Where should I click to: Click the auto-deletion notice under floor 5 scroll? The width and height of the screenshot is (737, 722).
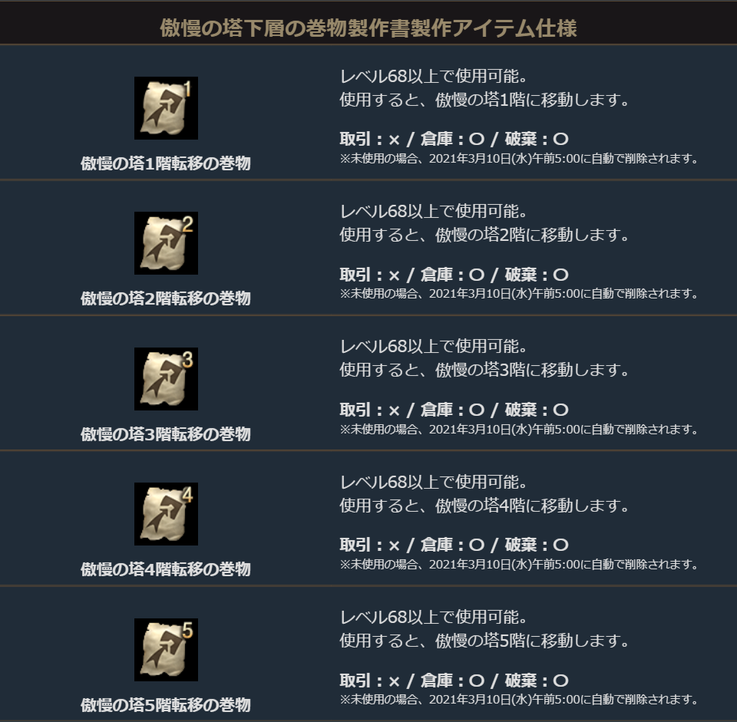pos(519,700)
